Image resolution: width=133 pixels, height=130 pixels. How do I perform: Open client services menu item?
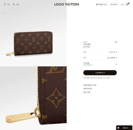click(x=102, y=4)
